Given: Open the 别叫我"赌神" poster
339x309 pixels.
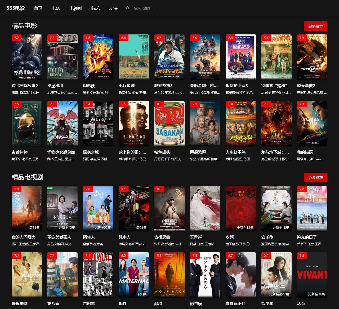Looking at the screenshot, I should coord(276,57).
